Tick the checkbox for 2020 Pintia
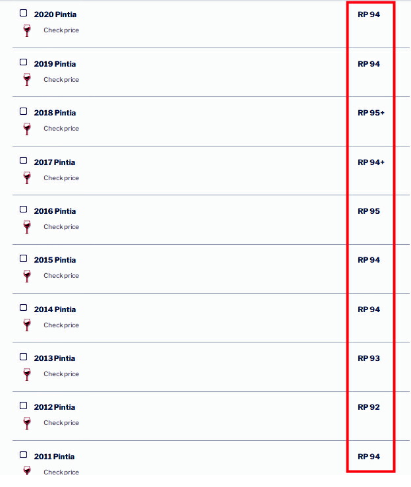 tap(23, 13)
